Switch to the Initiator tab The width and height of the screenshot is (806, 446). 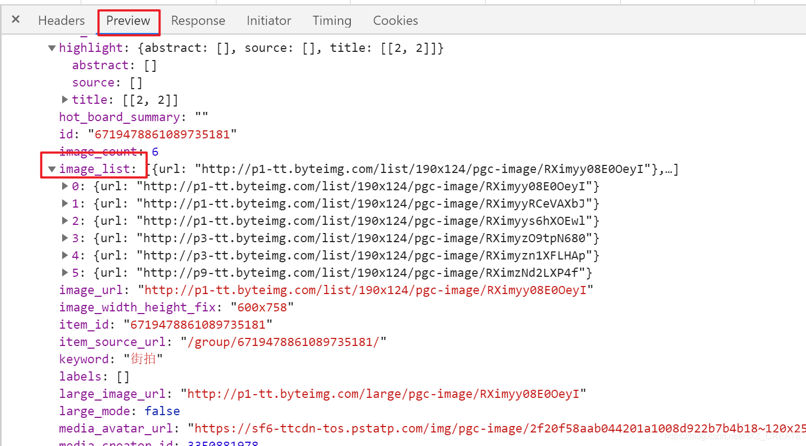(x=269, y=21)
